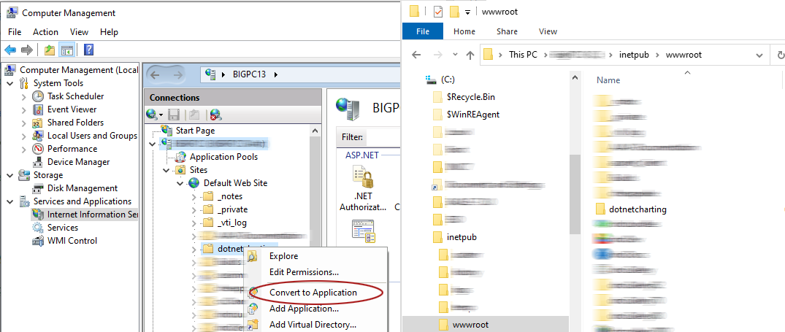Click the Help question mark toolbar icon
785x332 pixels.
(88, 50)
